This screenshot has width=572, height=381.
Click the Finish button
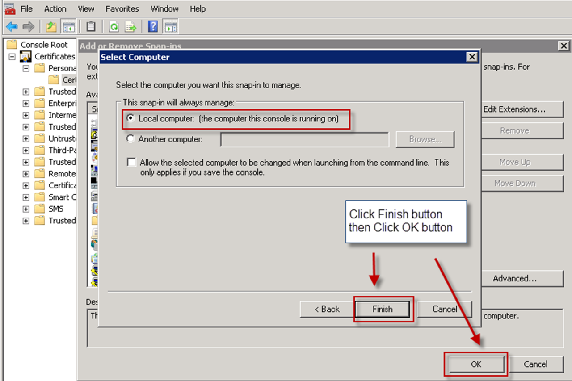pos(383,309)
